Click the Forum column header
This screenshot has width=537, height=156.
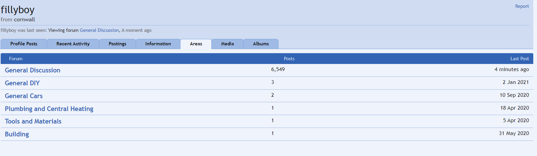coord(16,59)
